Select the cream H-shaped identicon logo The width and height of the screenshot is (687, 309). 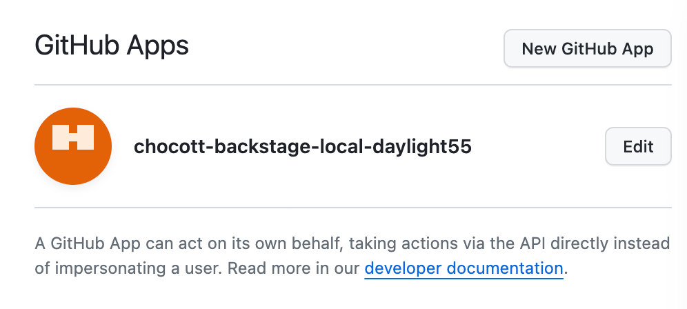point(73,137)
